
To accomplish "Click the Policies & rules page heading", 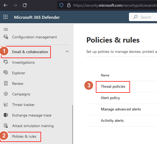I will [x=113, y=40].
